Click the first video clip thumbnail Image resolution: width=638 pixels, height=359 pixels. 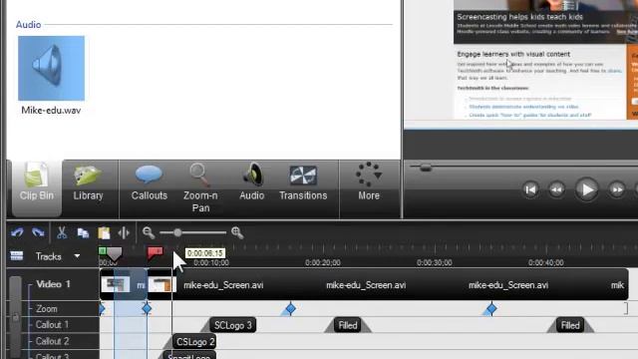tap(116, 284)
